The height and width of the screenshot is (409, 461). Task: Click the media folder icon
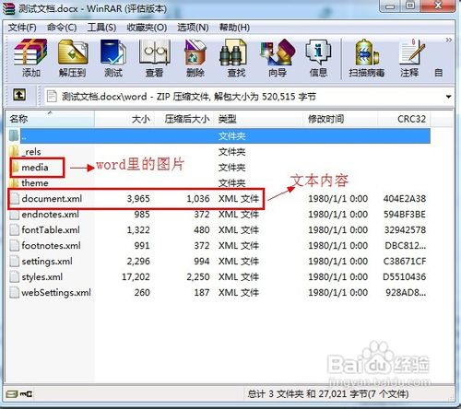[x=15, y=168]
